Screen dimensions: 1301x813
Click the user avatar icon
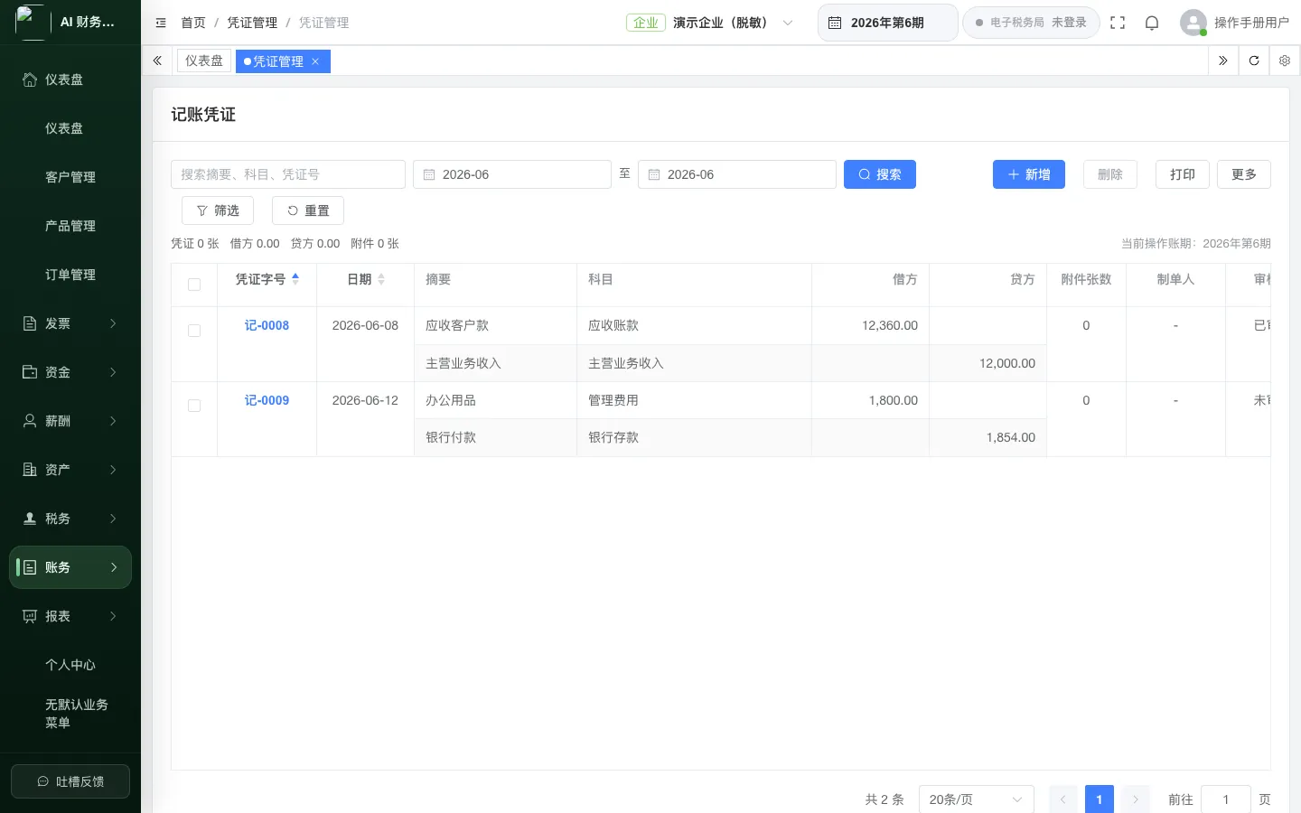[x=1193, y=23]
